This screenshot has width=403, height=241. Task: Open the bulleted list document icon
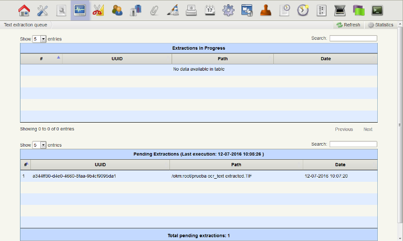322,10
